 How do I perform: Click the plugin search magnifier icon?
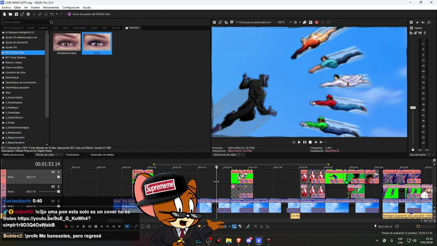(x=52, y=22)
